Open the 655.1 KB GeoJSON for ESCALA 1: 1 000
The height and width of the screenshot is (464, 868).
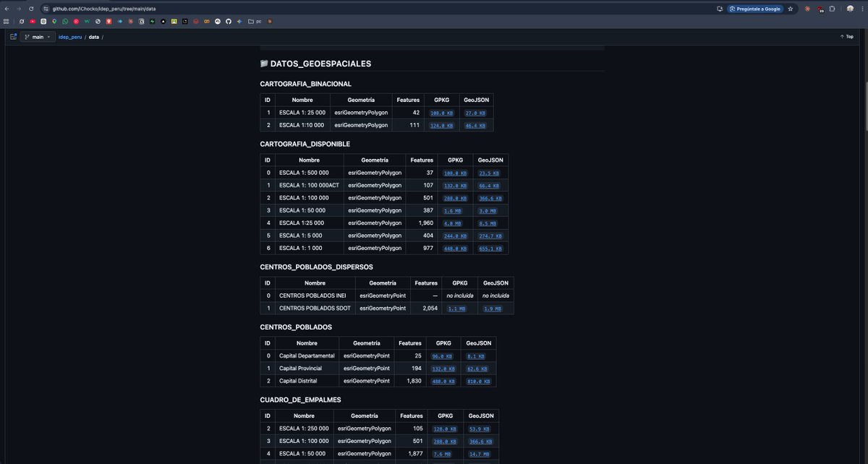coord(490,249)
